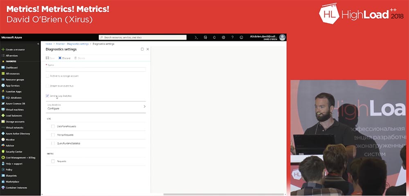This screenshot has height=196, width=409.
Task: Maximize the Diagnostics settings blade
Action: 142,49
